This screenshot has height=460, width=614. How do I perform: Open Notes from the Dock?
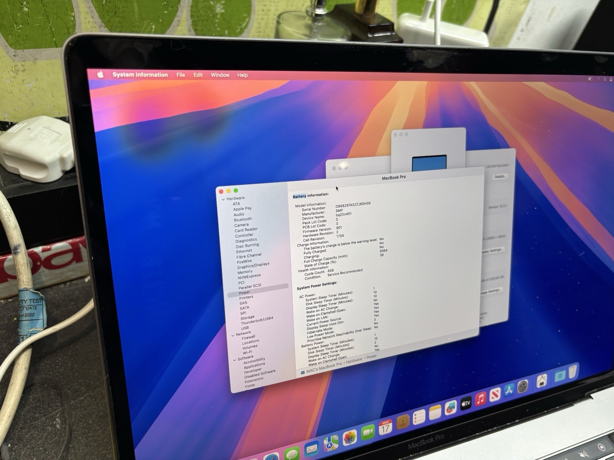435,413
